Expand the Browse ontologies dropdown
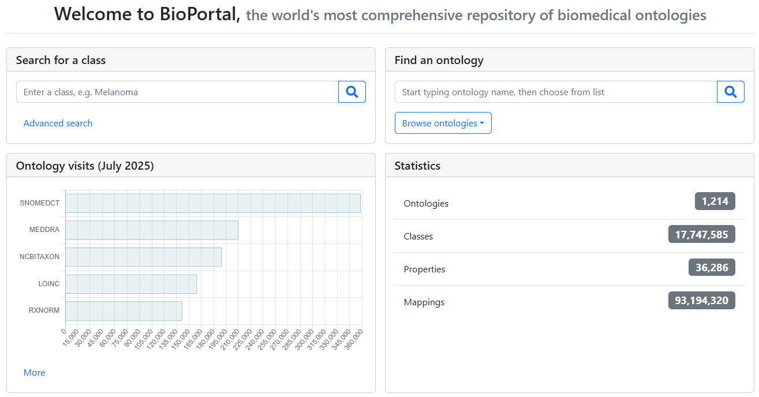This screenshot has width=759, height=397. coord(443,123)
